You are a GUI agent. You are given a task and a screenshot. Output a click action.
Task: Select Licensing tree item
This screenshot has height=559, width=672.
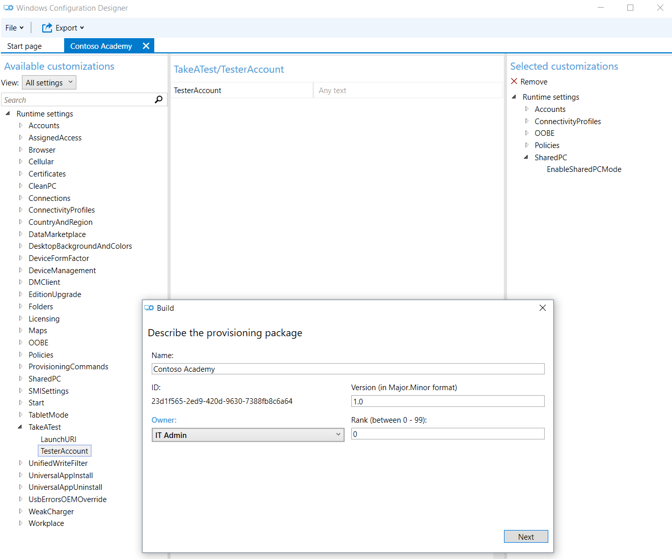click(44, 319)
